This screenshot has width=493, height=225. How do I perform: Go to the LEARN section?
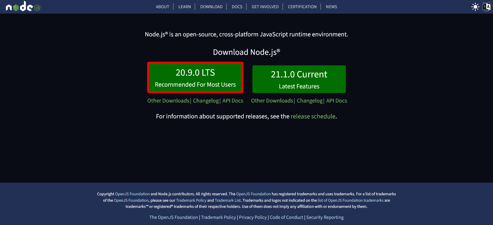(185, 7)
